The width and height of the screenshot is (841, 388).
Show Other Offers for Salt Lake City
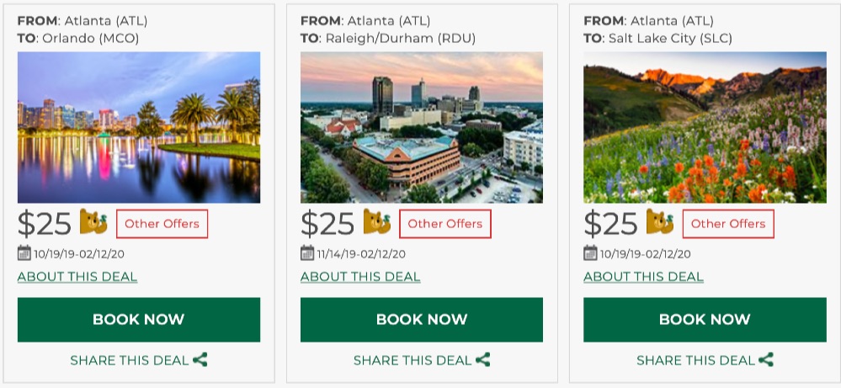point(728,224)
